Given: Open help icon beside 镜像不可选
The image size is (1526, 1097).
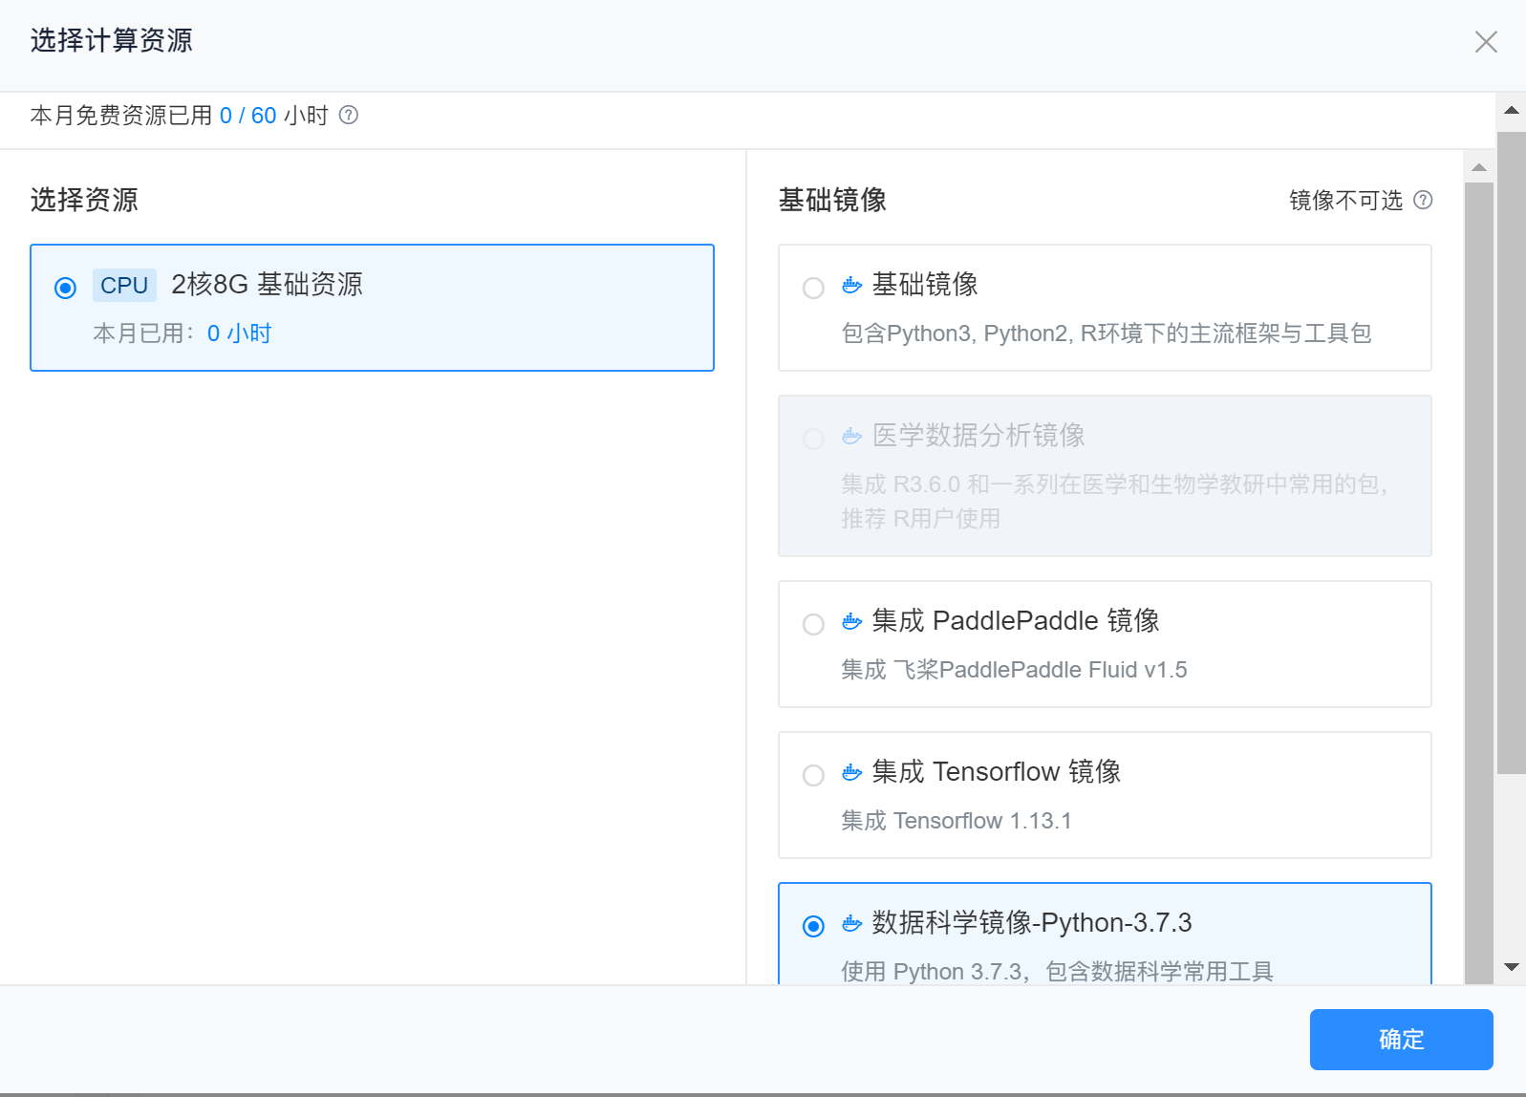Looking at the screenshot, I should pos(1423,200).
